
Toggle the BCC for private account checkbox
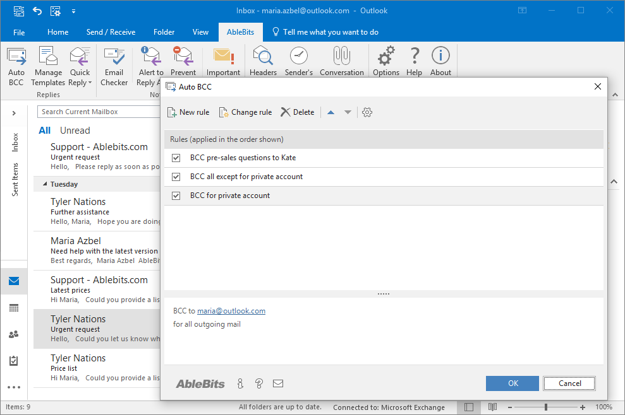point(176,196)
